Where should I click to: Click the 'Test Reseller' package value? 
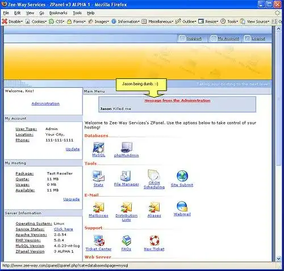click(x=60, y=173)
